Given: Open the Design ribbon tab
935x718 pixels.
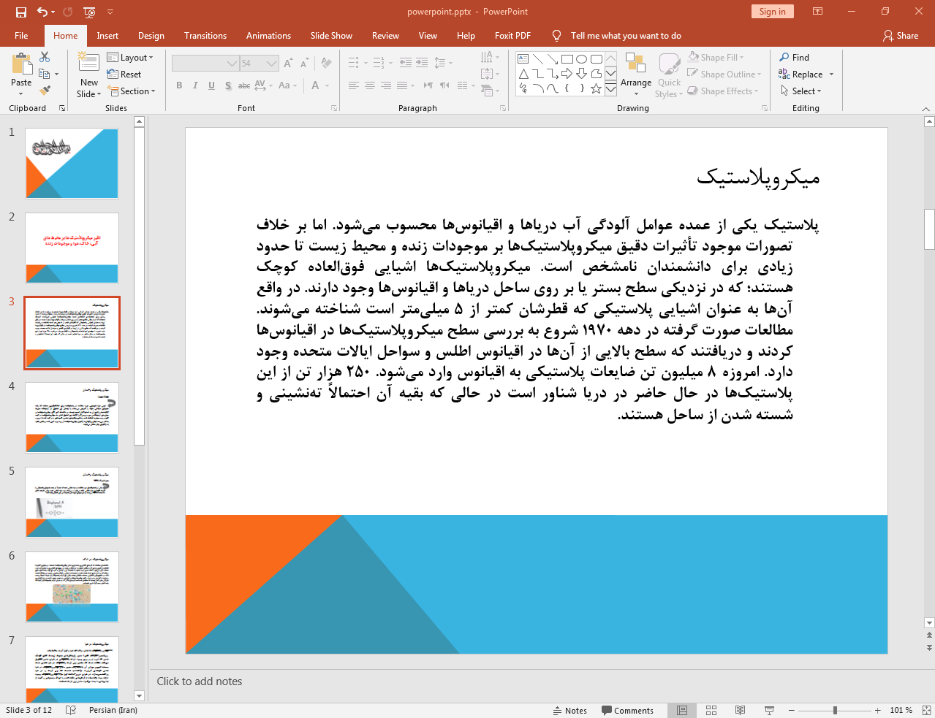Looking at the screenshot, I should coord(151,36).
